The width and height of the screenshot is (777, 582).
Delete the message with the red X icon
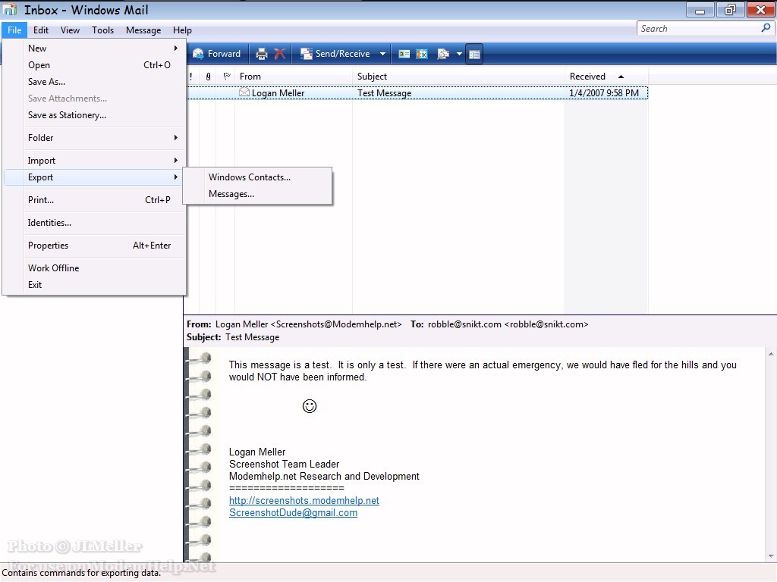pos(280,54)
